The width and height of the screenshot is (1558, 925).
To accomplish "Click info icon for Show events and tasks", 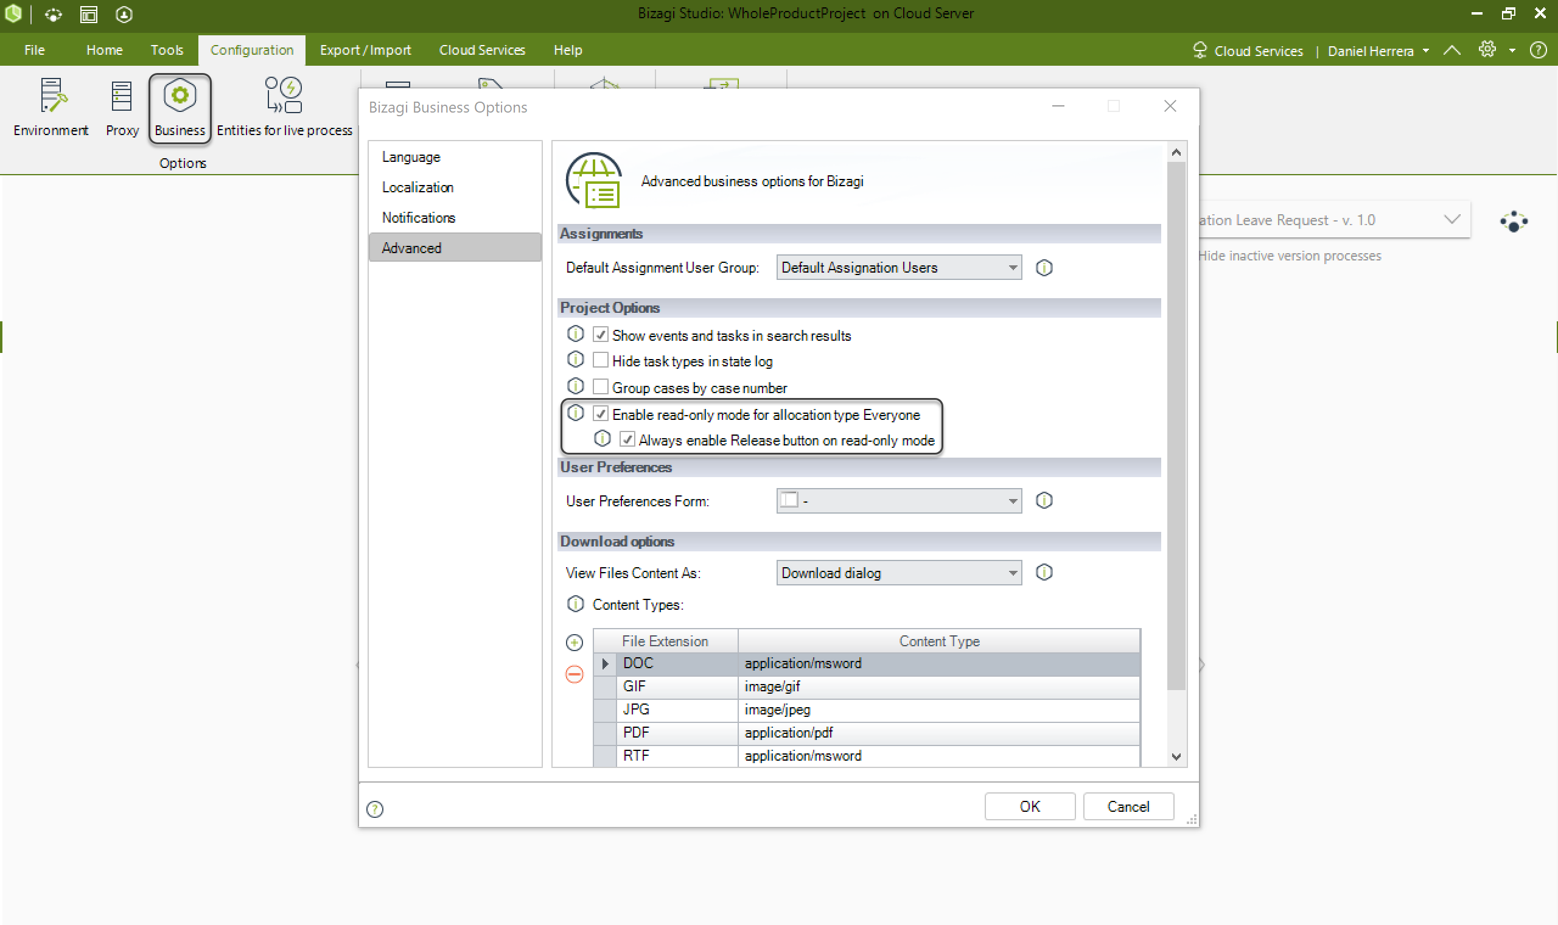I will coord(575,334).
